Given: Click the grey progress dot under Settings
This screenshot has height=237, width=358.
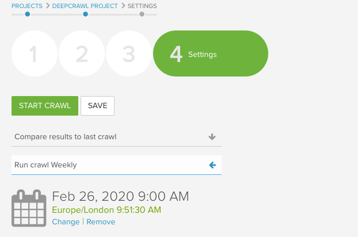Looking at the screenshot, I should (x=142, y=14).
